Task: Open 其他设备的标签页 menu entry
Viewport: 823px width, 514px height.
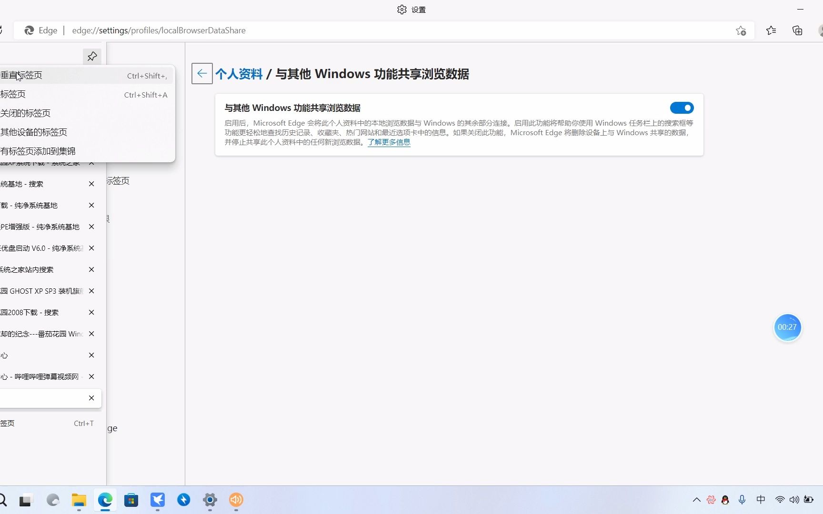Action: click(x=86, y=132)
